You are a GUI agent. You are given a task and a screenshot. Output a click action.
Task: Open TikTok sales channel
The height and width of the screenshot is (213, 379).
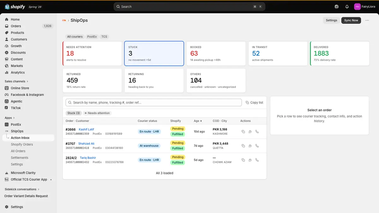(x=16, y=108)
